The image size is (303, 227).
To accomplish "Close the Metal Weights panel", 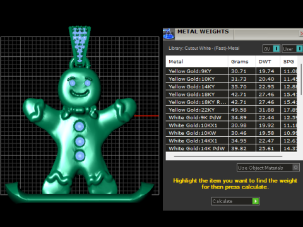I will pos(301,33).
